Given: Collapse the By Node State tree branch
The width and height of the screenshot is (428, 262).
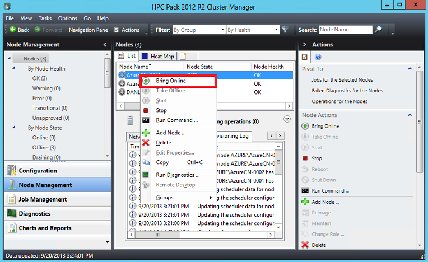Looking at the screenshot, I should pyautogui.click(x=13, y=127).
